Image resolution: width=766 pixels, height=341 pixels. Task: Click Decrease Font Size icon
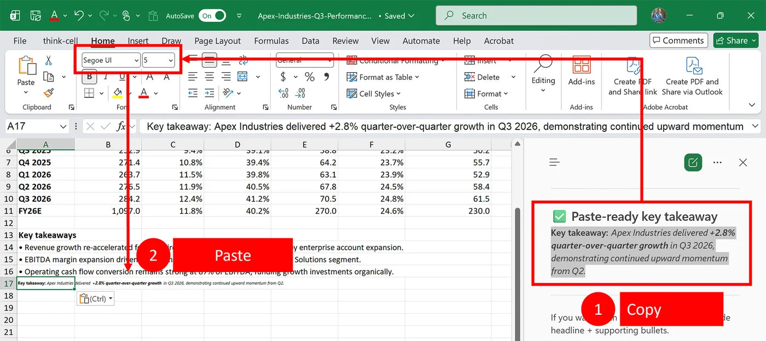pos(167,77)
